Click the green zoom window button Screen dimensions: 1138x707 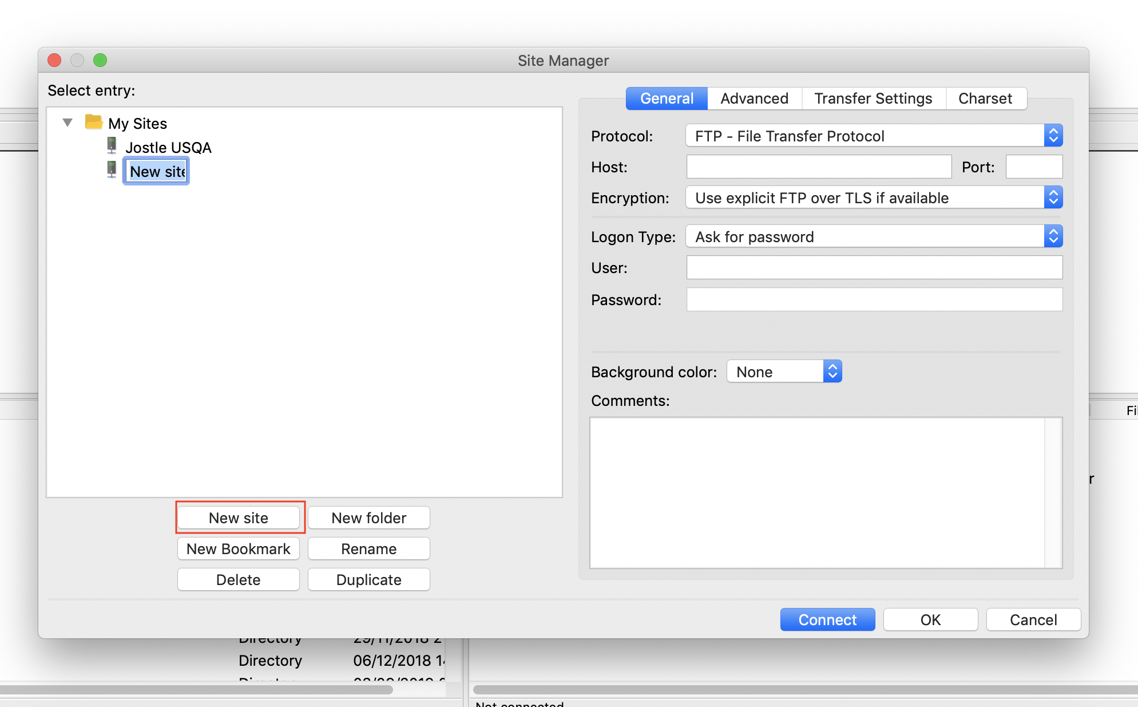pos(100,60)
